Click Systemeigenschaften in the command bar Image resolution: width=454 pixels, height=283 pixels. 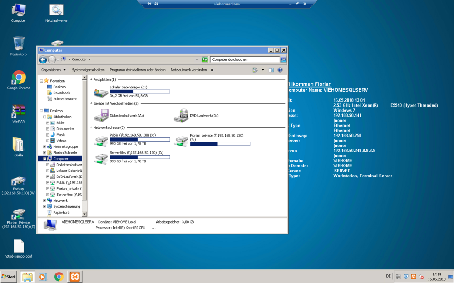click(88, 70)
